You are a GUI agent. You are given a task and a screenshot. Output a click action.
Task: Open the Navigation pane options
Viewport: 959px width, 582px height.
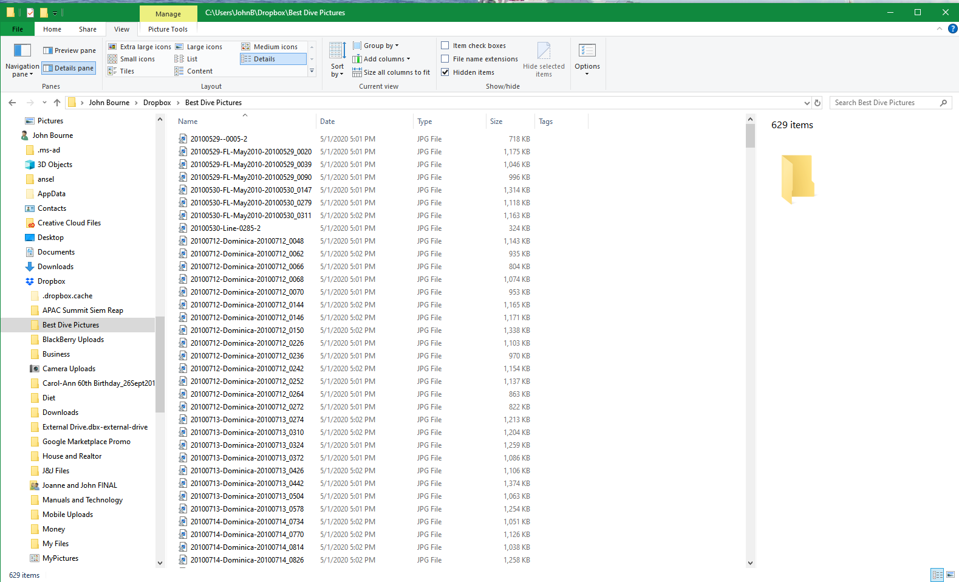(x=22, y=60)
